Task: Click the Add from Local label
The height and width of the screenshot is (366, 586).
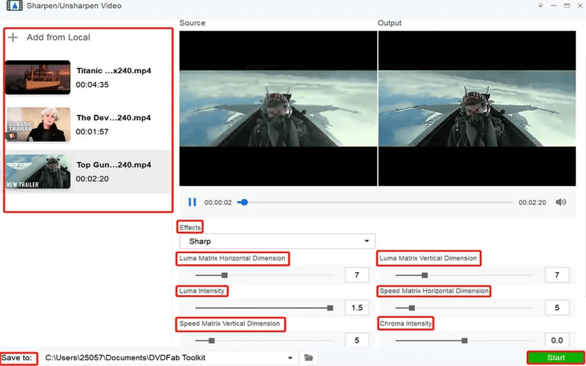Action: pyautogui.click(x=59, y=37)
